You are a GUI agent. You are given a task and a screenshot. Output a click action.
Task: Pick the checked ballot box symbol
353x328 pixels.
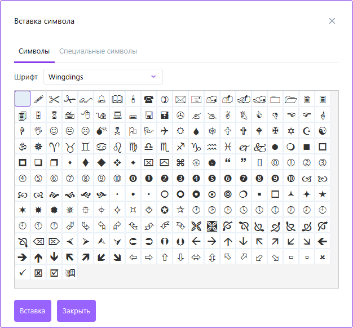(54, 273)
